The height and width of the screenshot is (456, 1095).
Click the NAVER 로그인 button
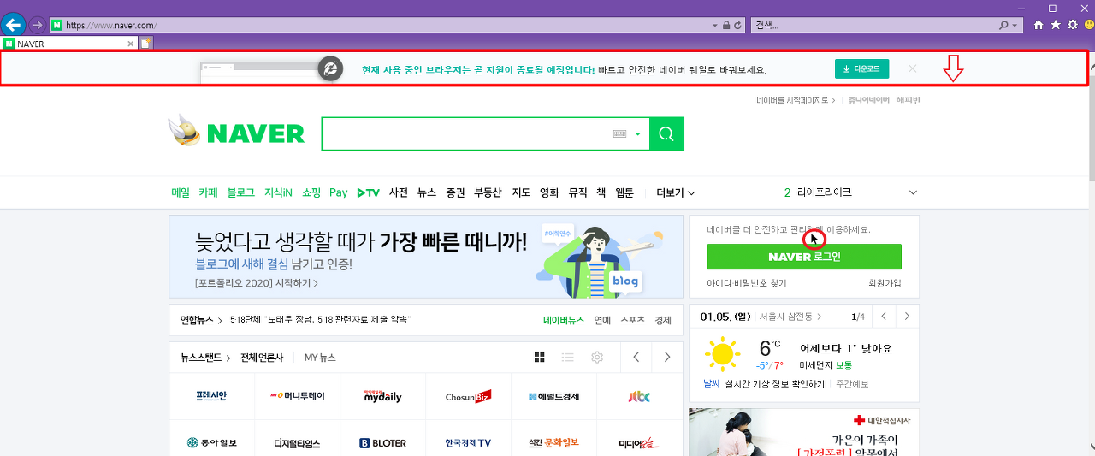click(804, 257)
